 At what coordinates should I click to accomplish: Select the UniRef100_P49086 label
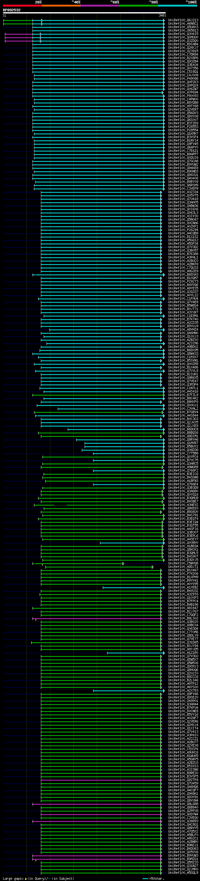click(x=183, y=79)
